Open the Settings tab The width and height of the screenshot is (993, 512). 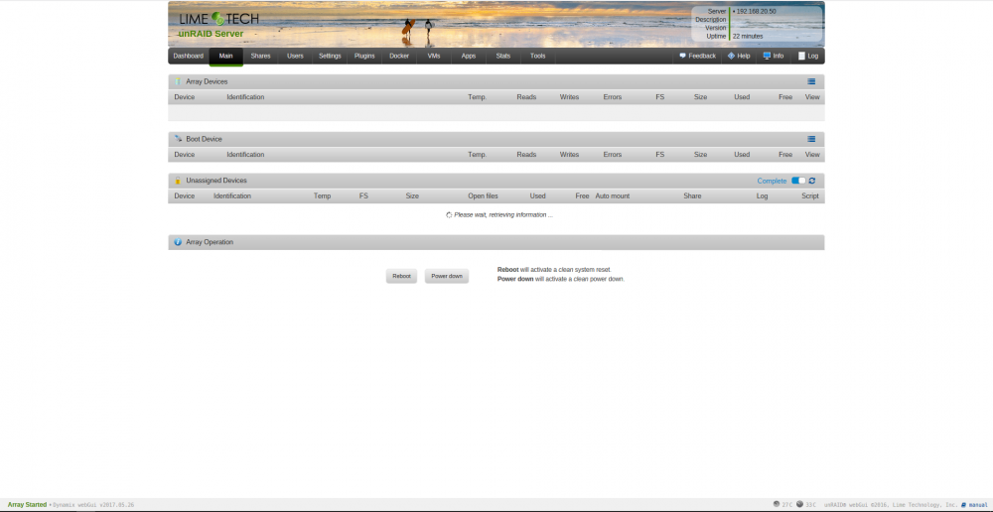click(x=330, y=56)
